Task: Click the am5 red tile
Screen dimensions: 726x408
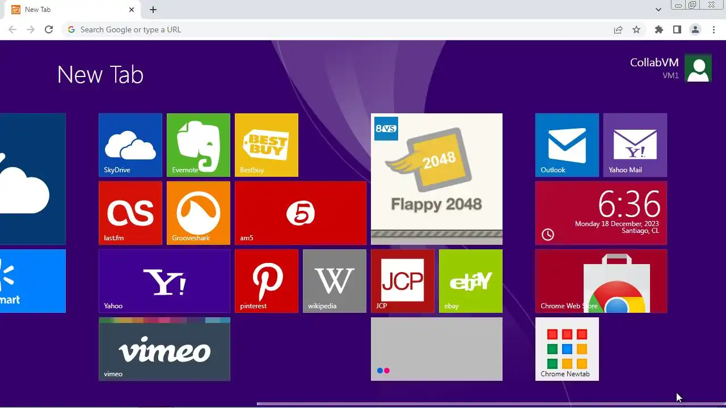Action: point(301,213)
